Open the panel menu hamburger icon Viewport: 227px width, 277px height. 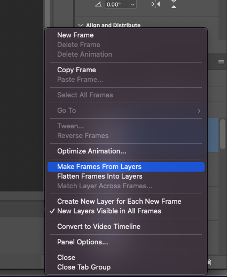click(221, 62)
